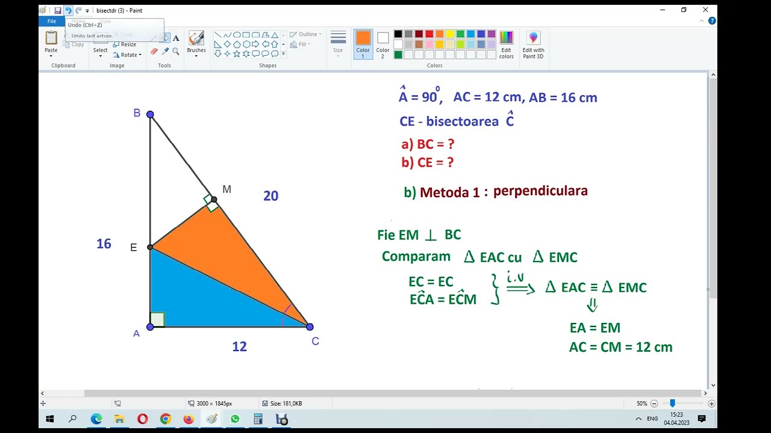Click the zoom out minus button
Image resolution: width=771 pixels, height=433 pixels.
click(654, 404)
